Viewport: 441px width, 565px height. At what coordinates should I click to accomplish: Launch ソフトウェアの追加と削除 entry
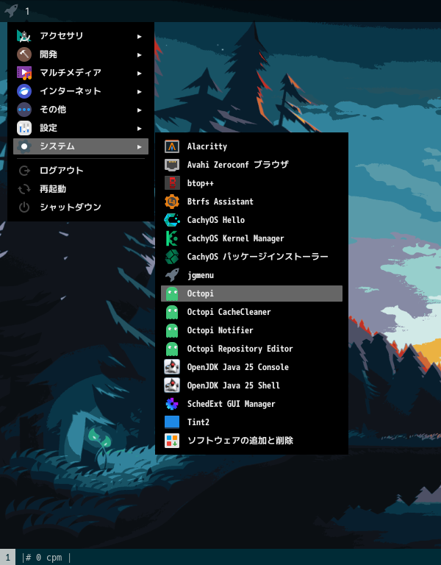(x=251, y=441)
